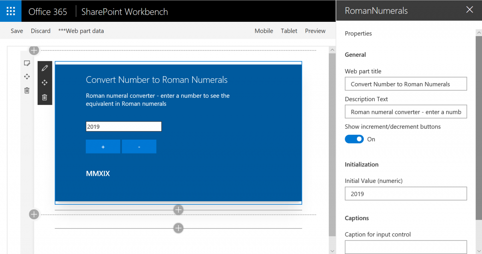This screenshot has height=254, width=482.
Task: Switch to Tablet preview
Action: (289, 31)
